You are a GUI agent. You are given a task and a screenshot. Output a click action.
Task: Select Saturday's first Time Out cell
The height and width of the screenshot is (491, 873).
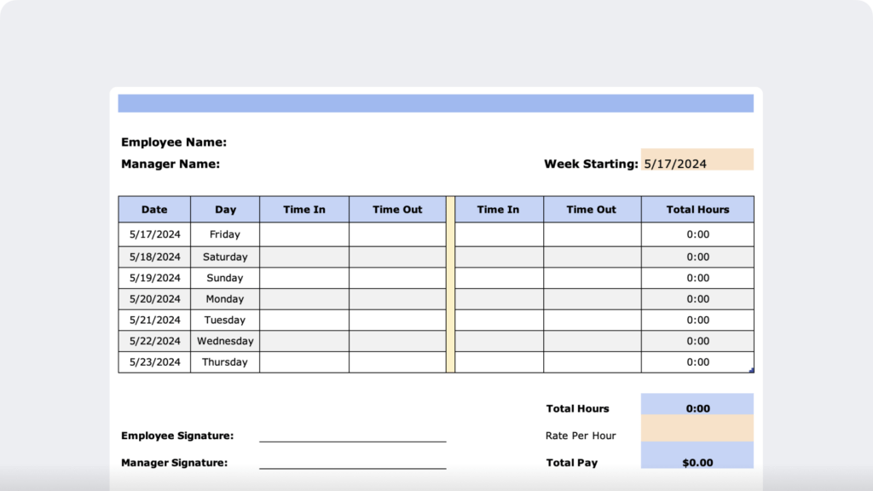coord(397,257)
